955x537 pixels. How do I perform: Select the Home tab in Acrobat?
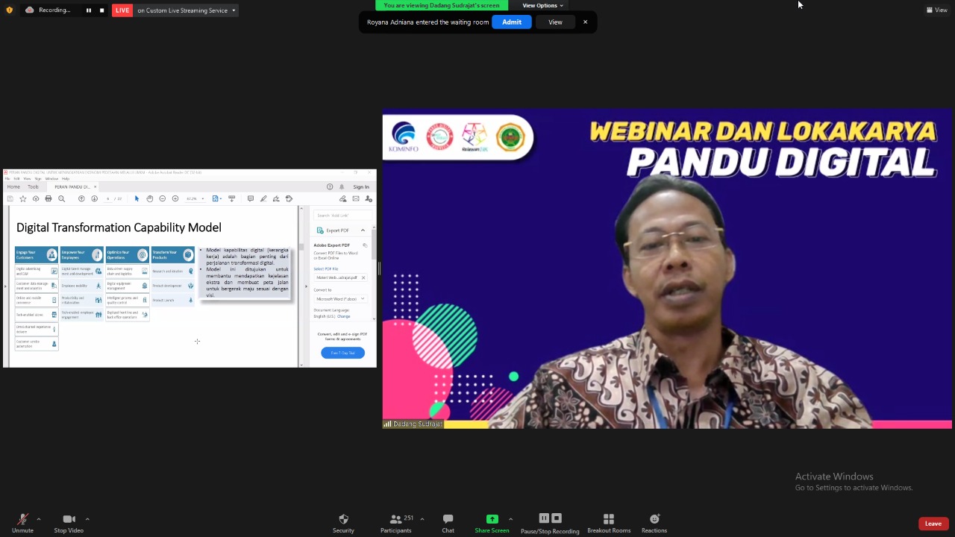tap(13, 186)
